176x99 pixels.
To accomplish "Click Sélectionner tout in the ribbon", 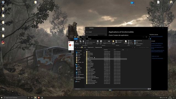I will [x=138, y=41].
